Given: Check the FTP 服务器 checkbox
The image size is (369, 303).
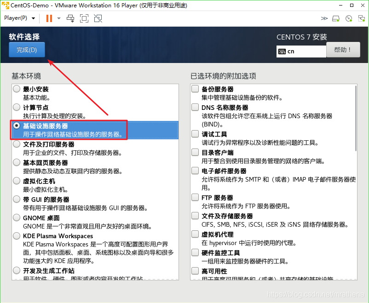Looking at the screenshot, I should (195, 197).
